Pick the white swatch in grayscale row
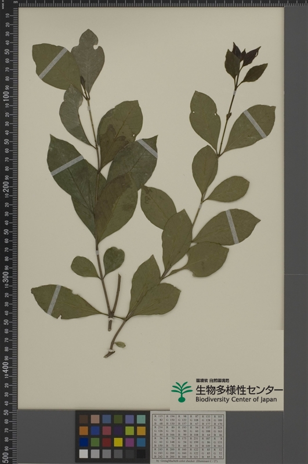308x464 pixels. pyautogui.click(x=84, y=454)
